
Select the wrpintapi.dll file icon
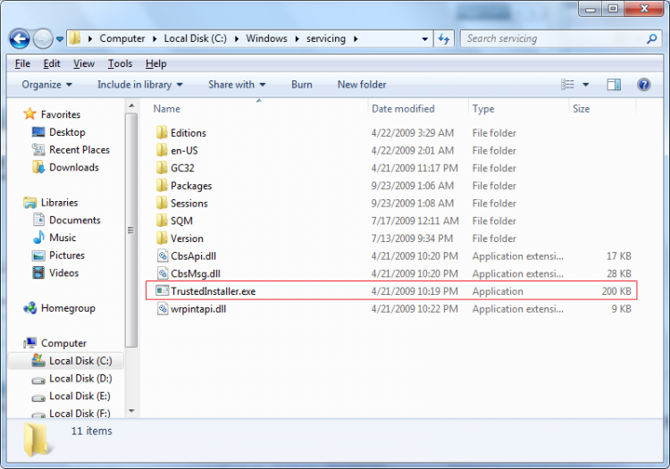pyautogui.click(x=163, y=308)
